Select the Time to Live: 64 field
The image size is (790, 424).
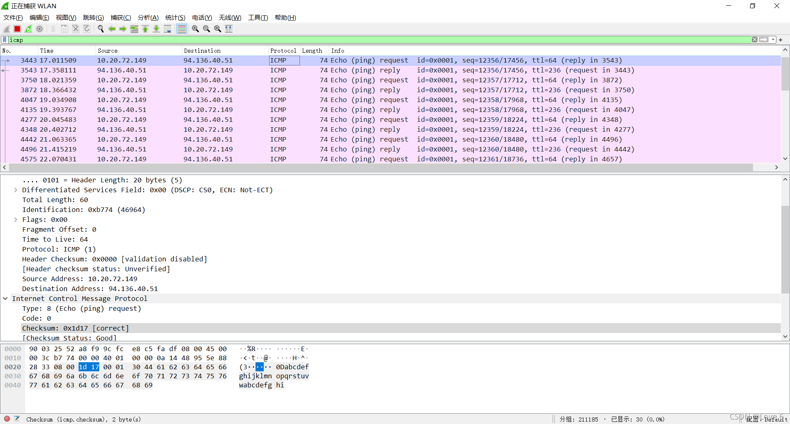click(55, 240)
